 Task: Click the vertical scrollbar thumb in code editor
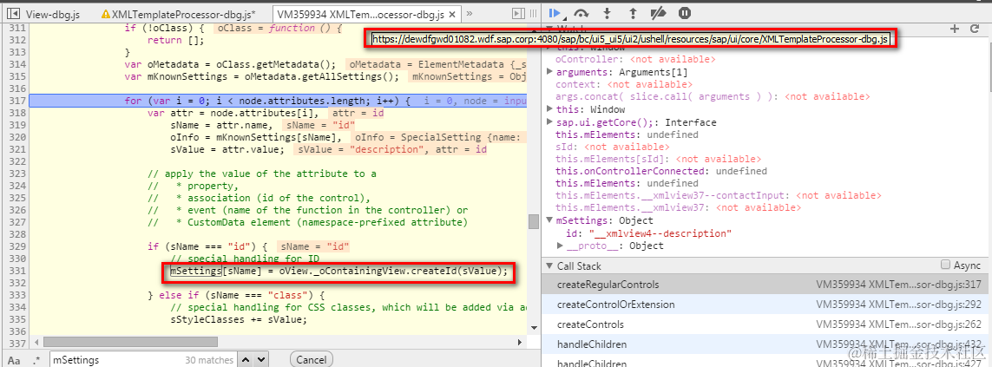[534, 223]
